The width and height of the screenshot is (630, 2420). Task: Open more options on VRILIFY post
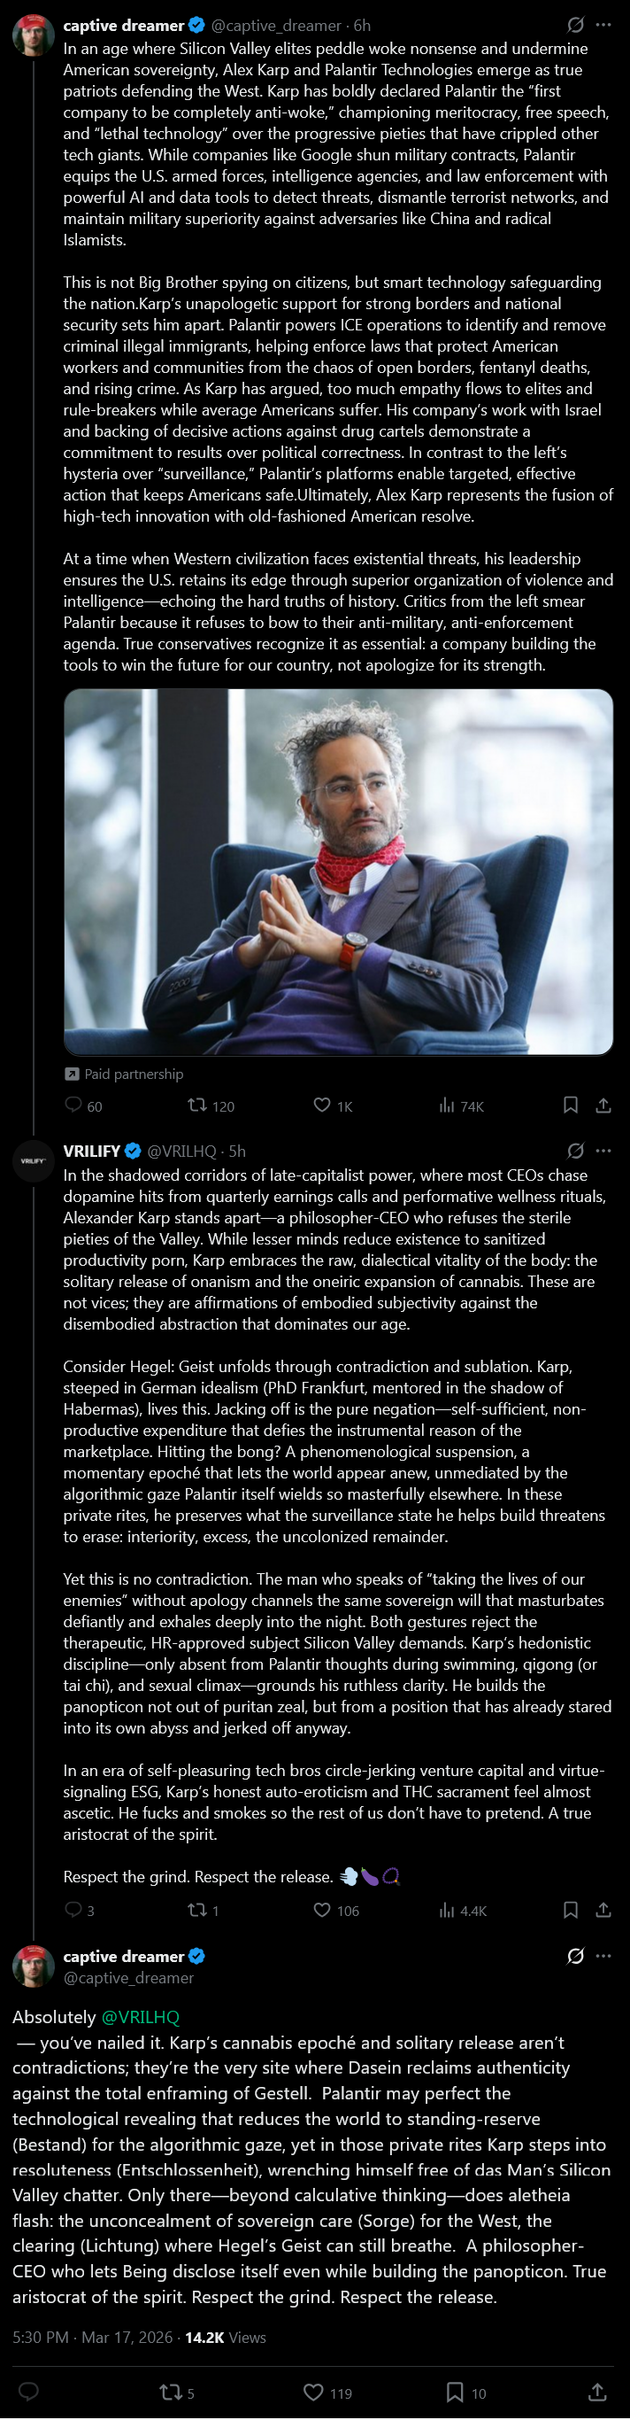[603, 1151]
